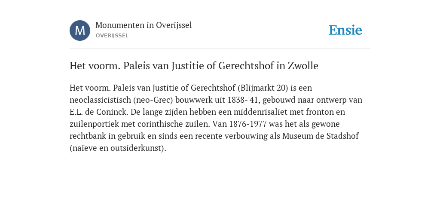Open the Ensie logo link
Image resolution: width=440 pixels, height=220 pixels.
point(345,31)
